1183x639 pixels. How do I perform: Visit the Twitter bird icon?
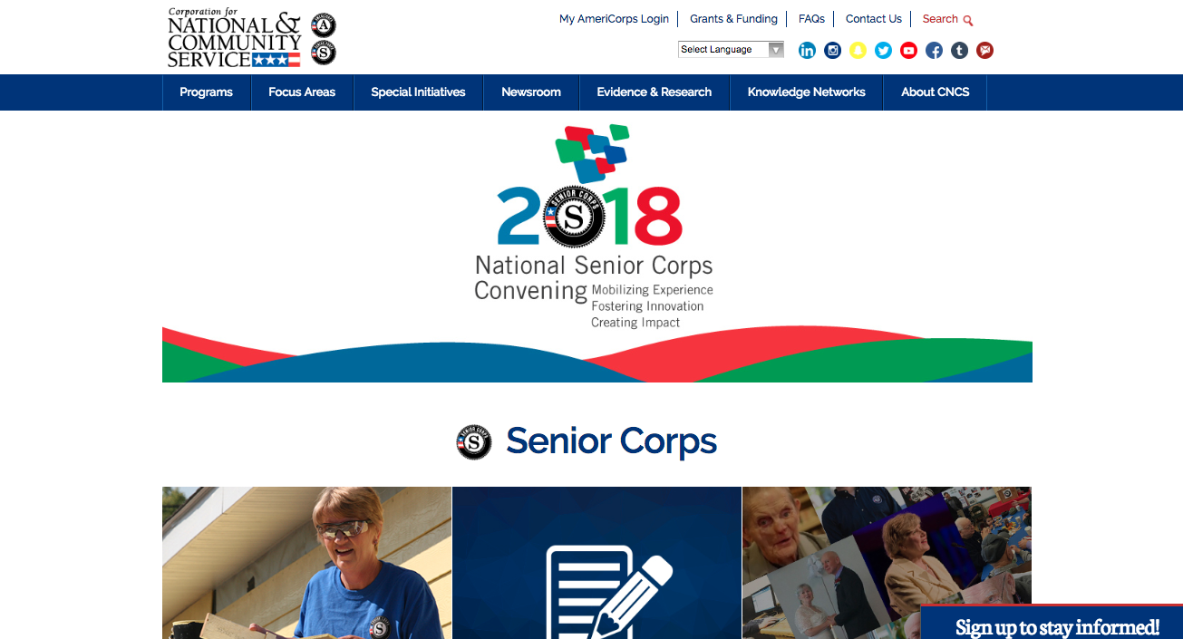pyautogui.click(x=883, y=51)
